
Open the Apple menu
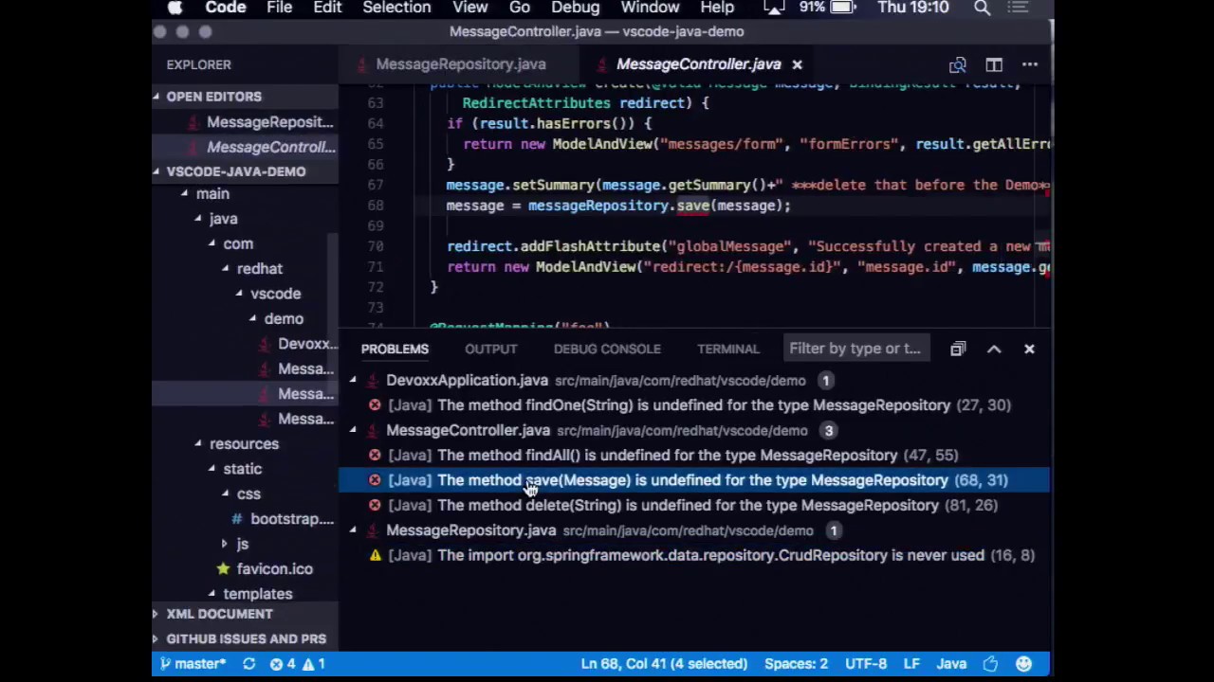(175, 8)
